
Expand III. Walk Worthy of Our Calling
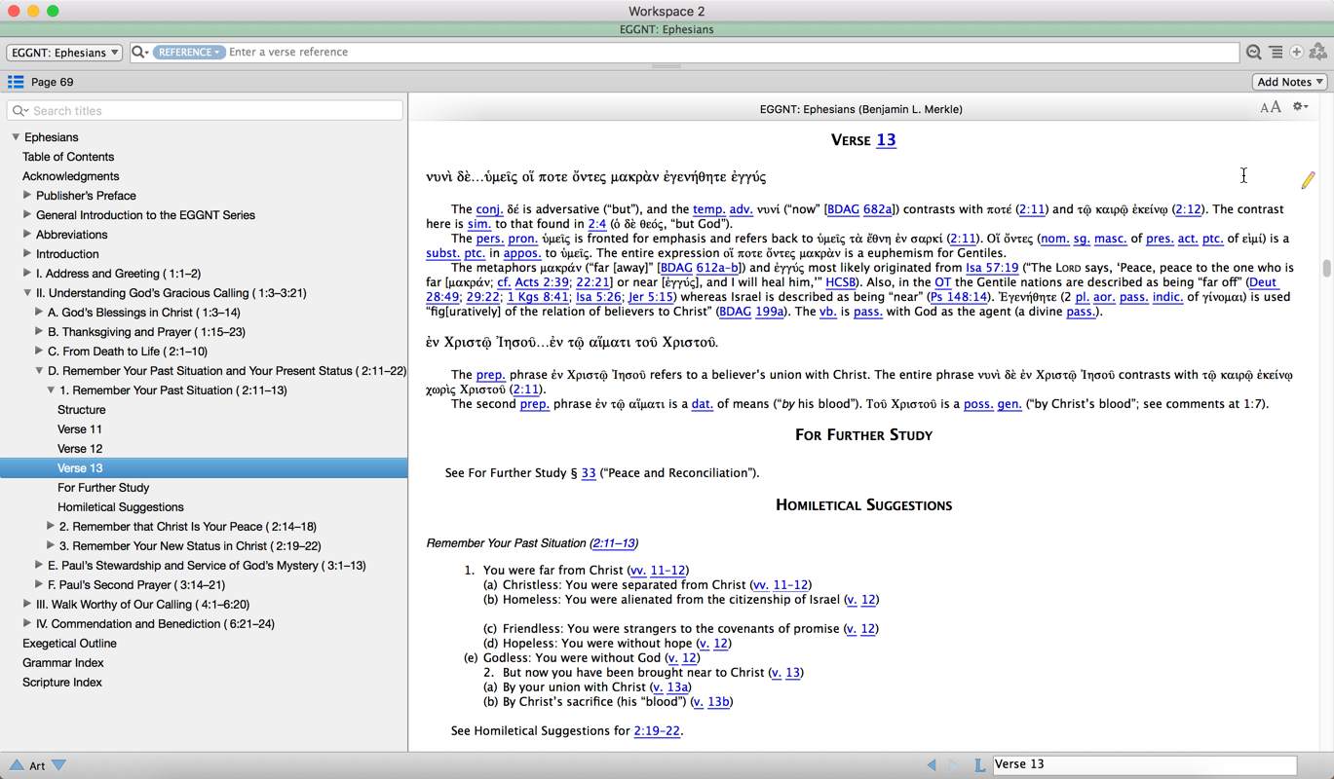click(27, 604)
